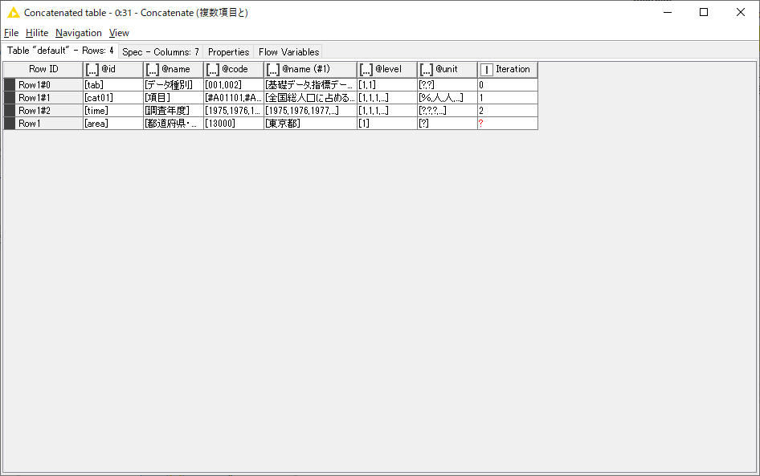Image resolution: width=760 pixels, height=476 pixels.
Task: Click the collection type icon of @unit column
Action: point(426,70)
